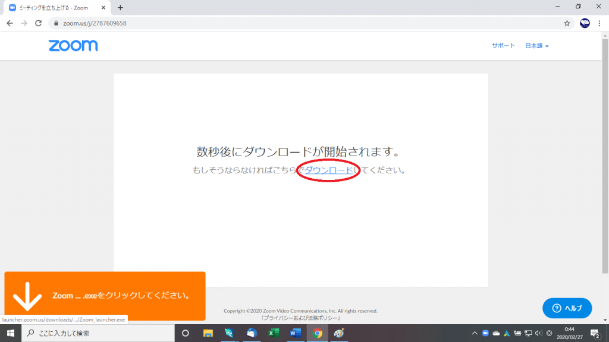This screenshot has width=609, height=342.
Task: Open the volume speaker tray icon
Action: (x=538, y=333)
